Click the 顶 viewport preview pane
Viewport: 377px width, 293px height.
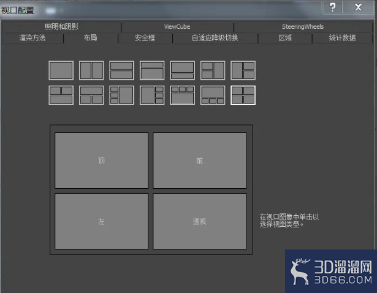(102, 161)
